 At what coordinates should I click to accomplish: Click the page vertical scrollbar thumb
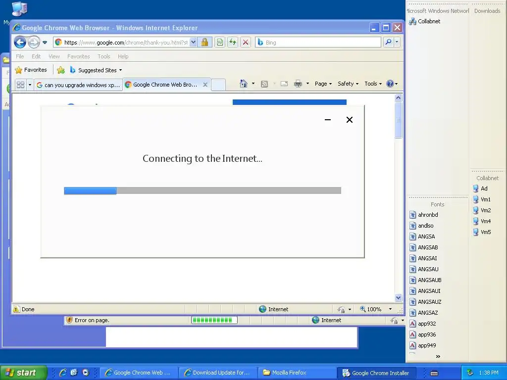tap(399, 120)
